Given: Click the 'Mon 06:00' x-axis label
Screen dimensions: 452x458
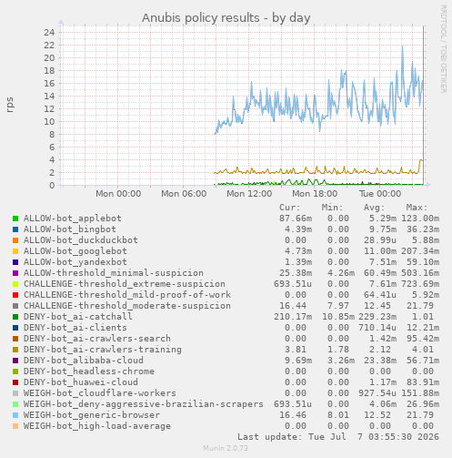Looking at the screenshot, I should [x=184, y=194].
